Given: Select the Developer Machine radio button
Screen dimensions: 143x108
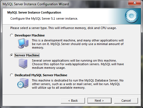Looking at the screenshot, I should [12, 35].
